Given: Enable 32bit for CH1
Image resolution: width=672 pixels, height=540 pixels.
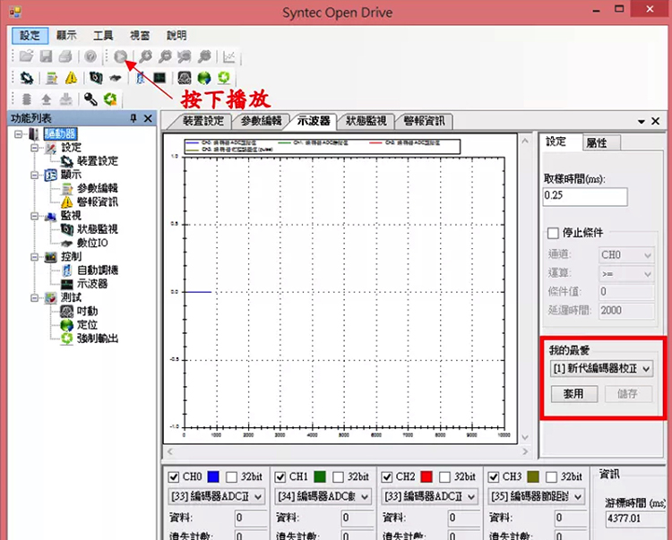Looking at the screenshot, I should (x=338, y=477).
